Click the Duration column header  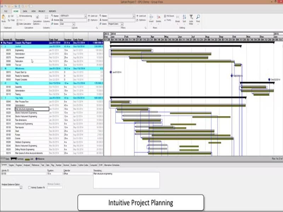click(x=68, y=37)
